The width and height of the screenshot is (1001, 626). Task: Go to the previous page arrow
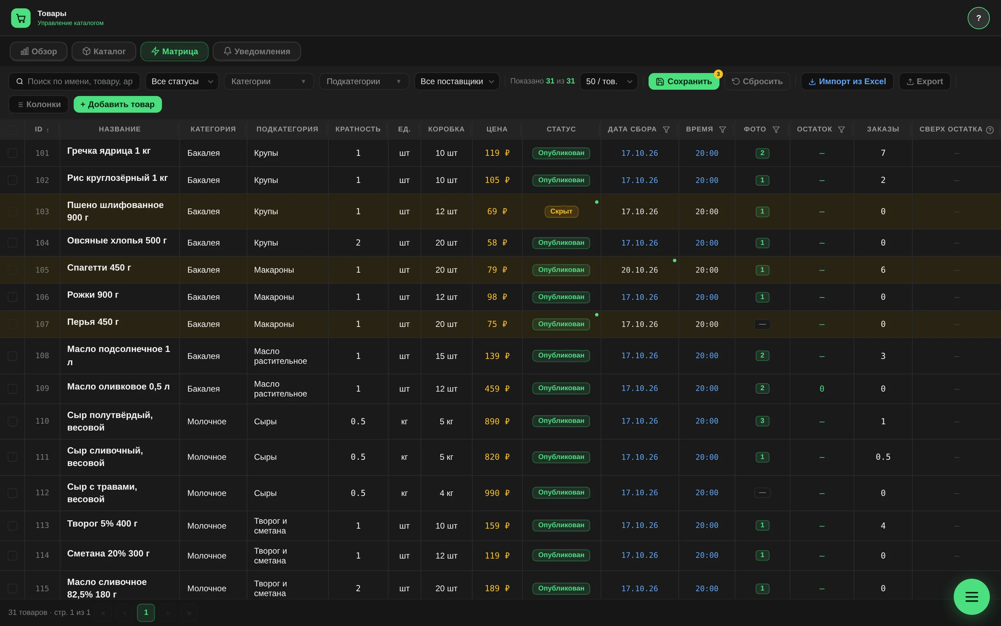pos(124,613)
